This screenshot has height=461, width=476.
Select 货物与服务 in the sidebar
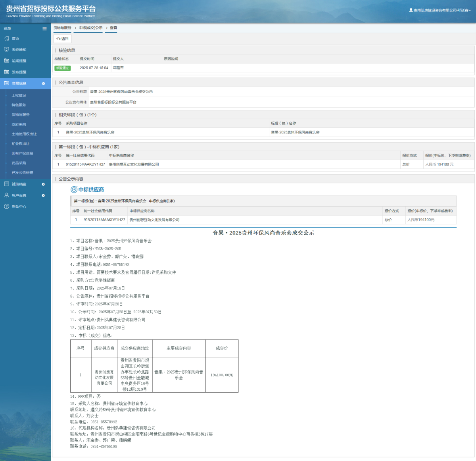tap(21, 115)
